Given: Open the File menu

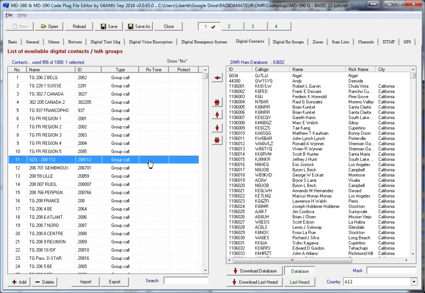Looking at the screenshot, I should [x=8, y=15].
